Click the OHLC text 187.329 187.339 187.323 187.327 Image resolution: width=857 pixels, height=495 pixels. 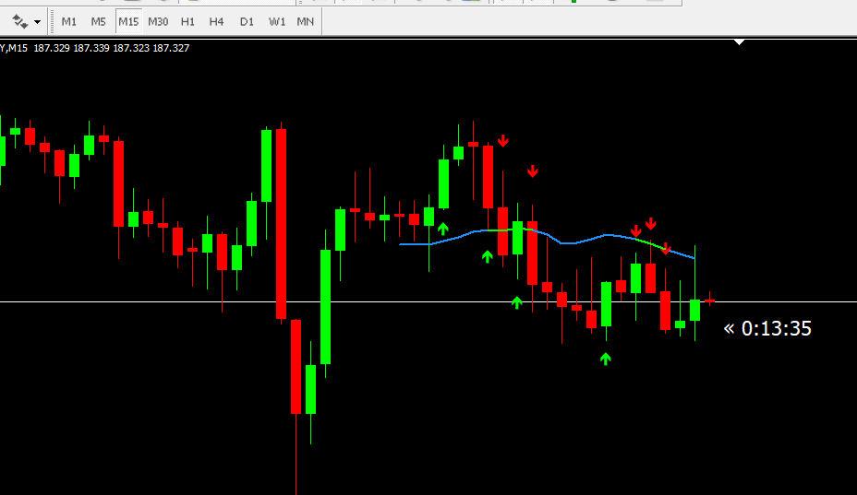coord(112,48)
